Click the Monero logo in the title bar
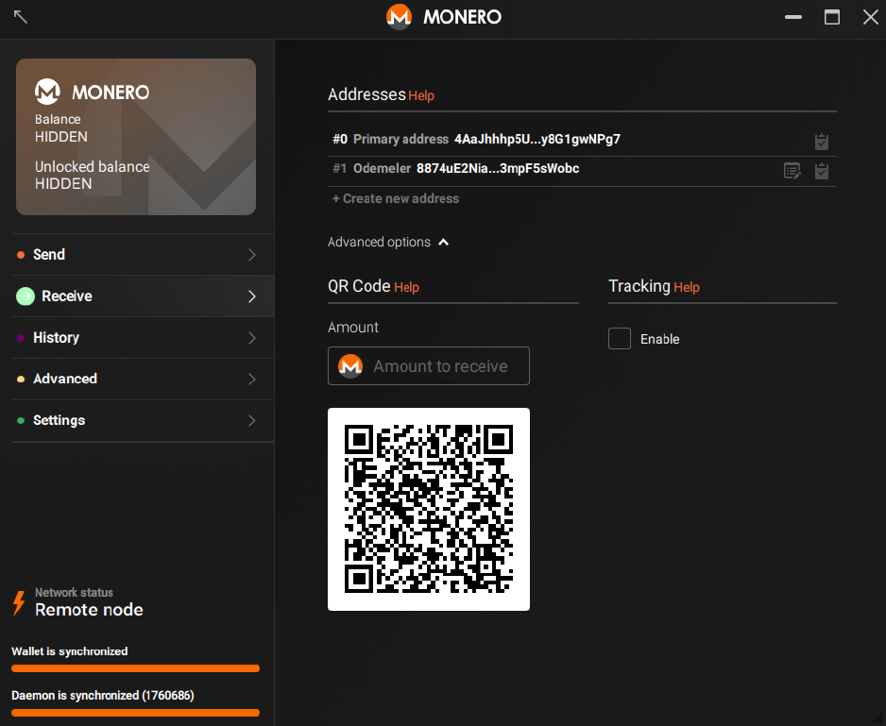 pos(399,16)
